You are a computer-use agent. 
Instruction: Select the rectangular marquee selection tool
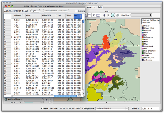(89, 15)
